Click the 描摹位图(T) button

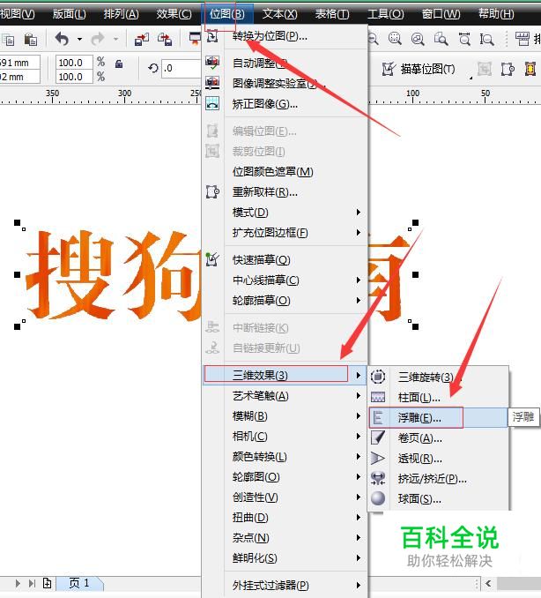[x=419, y=69]
